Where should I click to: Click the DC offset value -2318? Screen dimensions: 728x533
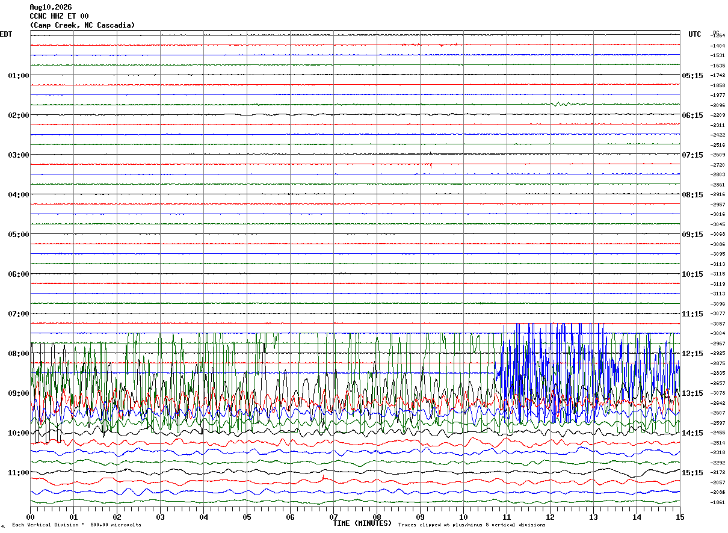[x=717, y=452]
